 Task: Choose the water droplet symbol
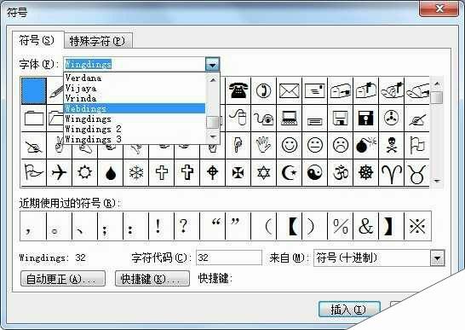[x=111, y=172]
